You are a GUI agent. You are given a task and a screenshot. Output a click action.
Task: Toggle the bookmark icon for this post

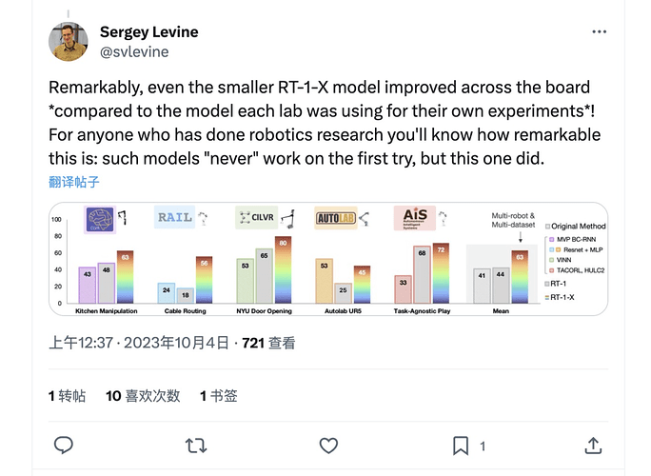[x=461, y=445]
